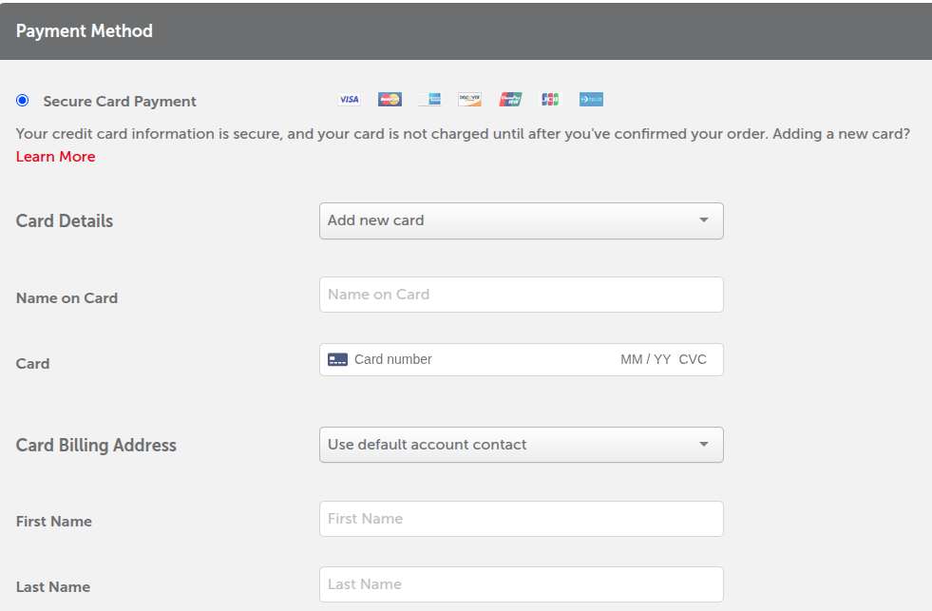Click the American Express card icon

tap(429, 99)
